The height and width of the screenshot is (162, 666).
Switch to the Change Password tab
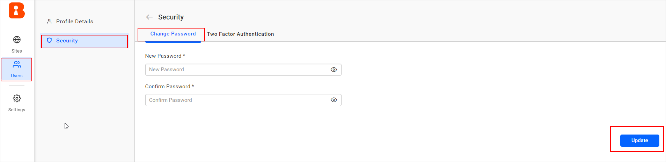pyautogui.click(x=173, y=34)
